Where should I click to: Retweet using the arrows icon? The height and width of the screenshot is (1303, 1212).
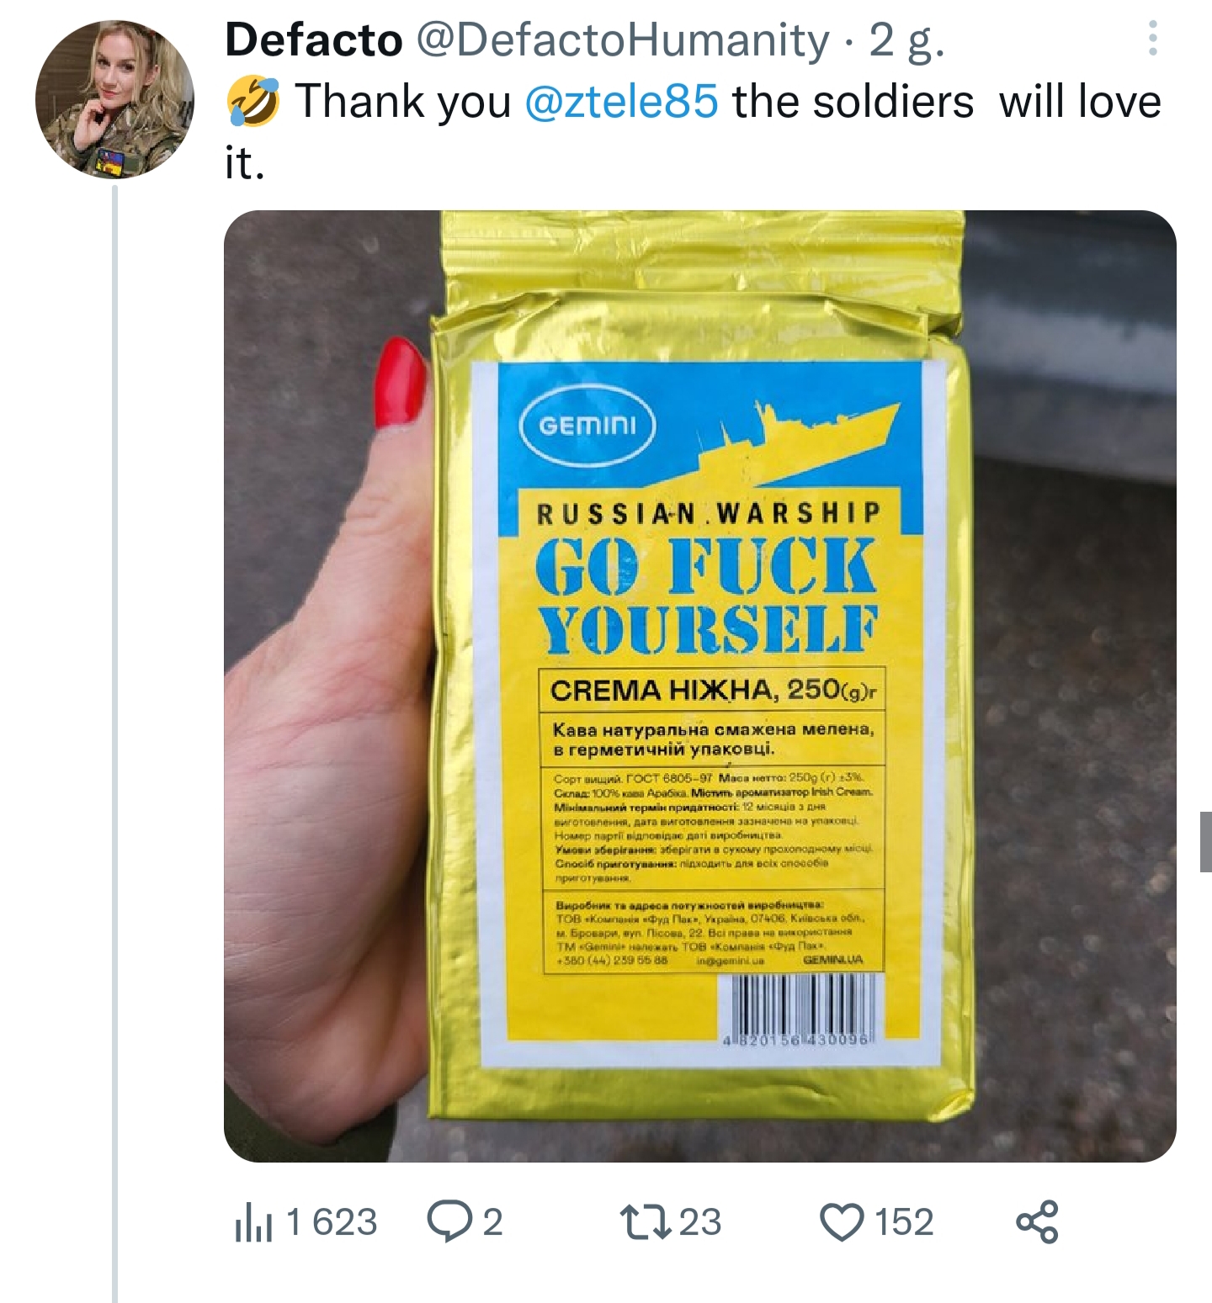coord(645,1222)
